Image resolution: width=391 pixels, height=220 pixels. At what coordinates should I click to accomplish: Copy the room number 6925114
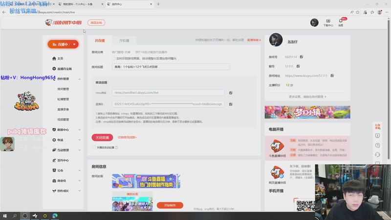[302, 57]
